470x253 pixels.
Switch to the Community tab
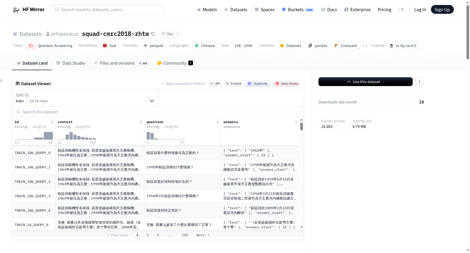pos(175,63)
